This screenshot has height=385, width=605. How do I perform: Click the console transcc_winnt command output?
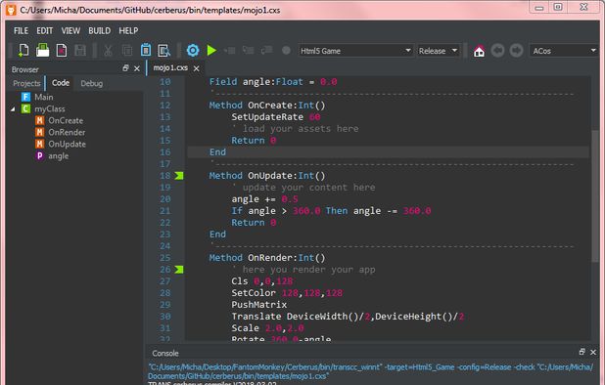[x=371, y=371]
